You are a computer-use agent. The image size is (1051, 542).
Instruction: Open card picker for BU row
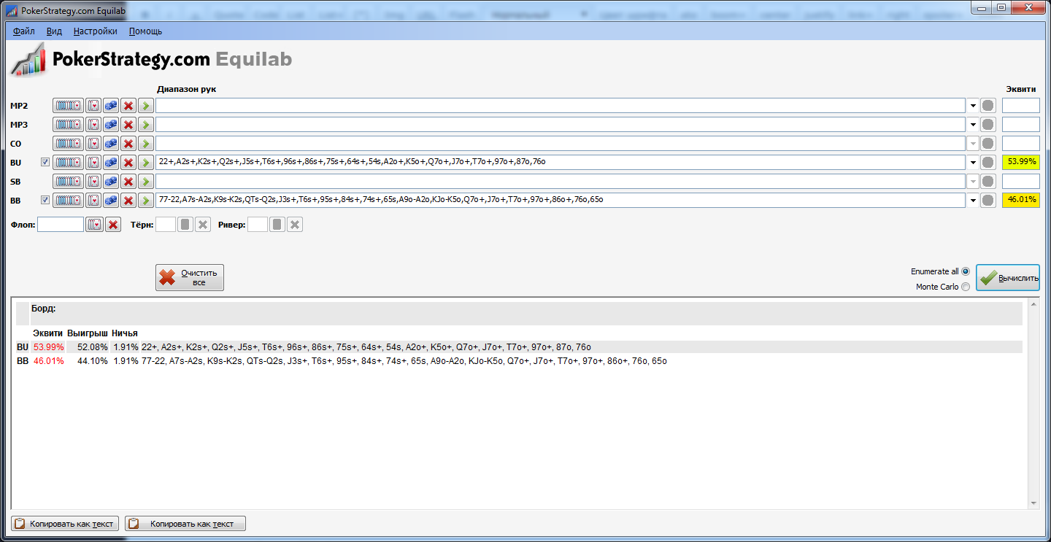click(x=93, y=162)
